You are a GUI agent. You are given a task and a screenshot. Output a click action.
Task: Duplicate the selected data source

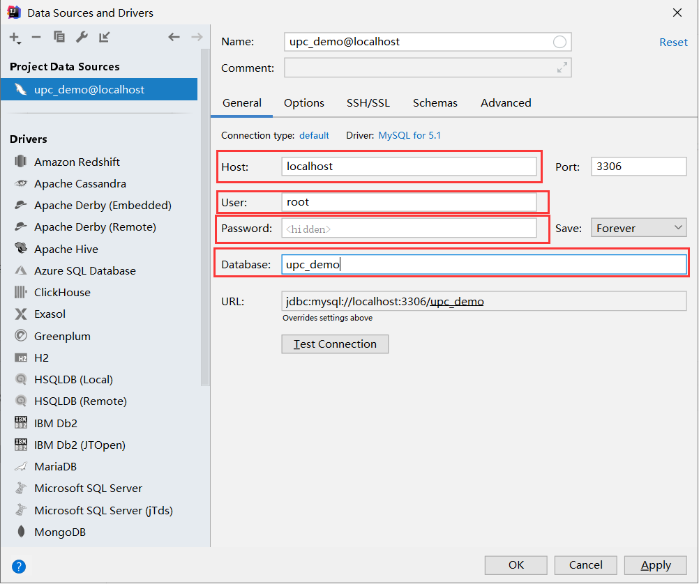59,37
